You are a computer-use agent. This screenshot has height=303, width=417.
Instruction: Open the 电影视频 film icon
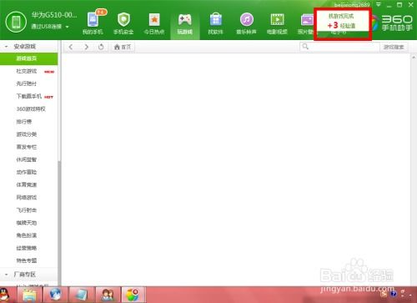click(277, 19)
